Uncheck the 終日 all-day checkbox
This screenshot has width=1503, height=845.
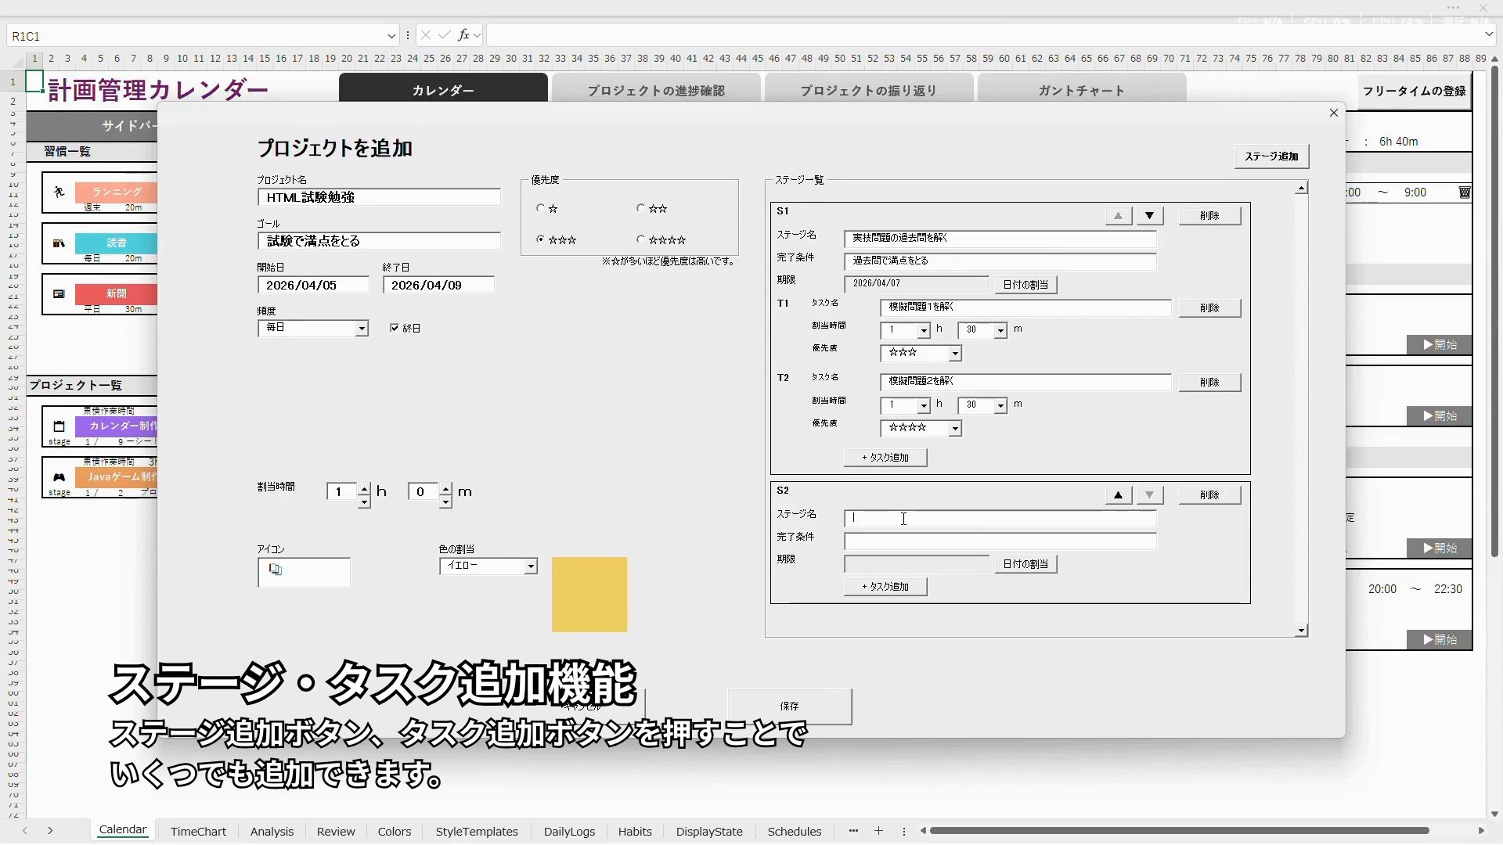(395, 328)
